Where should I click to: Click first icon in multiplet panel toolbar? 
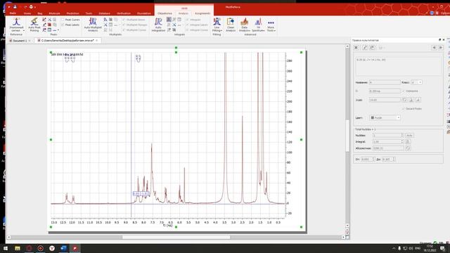tap(356, 47)
